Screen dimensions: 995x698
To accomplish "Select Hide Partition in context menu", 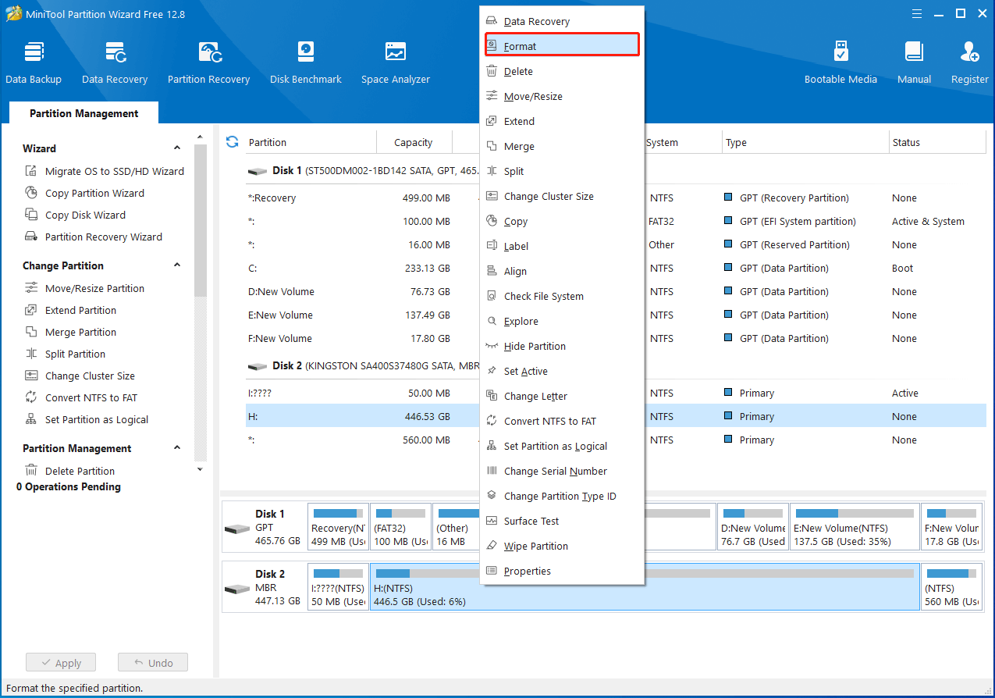I will pos(562,346).
